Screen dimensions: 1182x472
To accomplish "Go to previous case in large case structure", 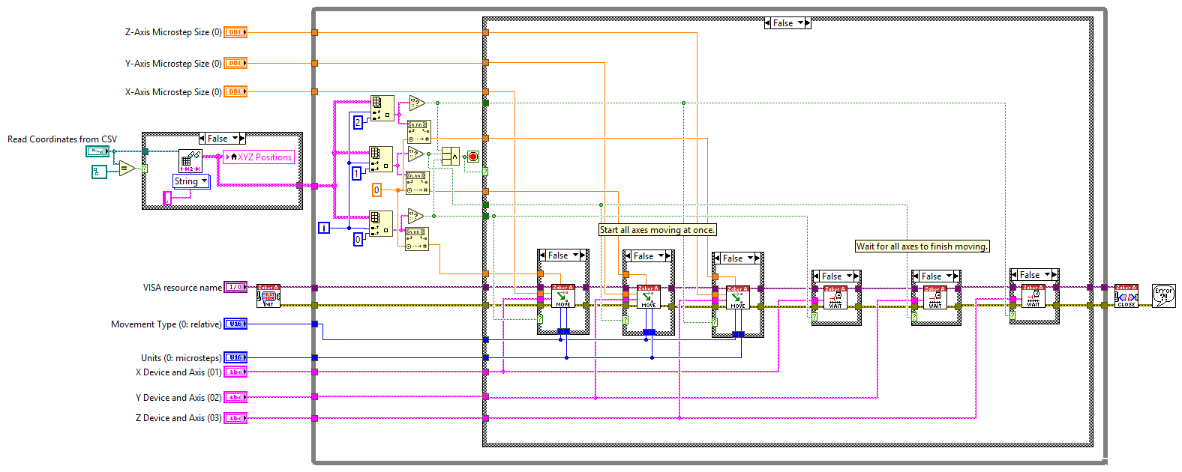I will pyautogui.click(x=768, y=23).
